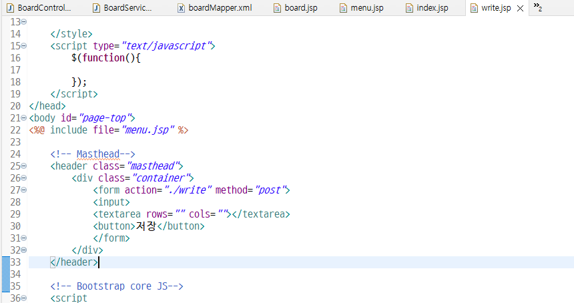Collapse the form element at line 27
Screen dimensions: 574x303
[x=24, y=190]
